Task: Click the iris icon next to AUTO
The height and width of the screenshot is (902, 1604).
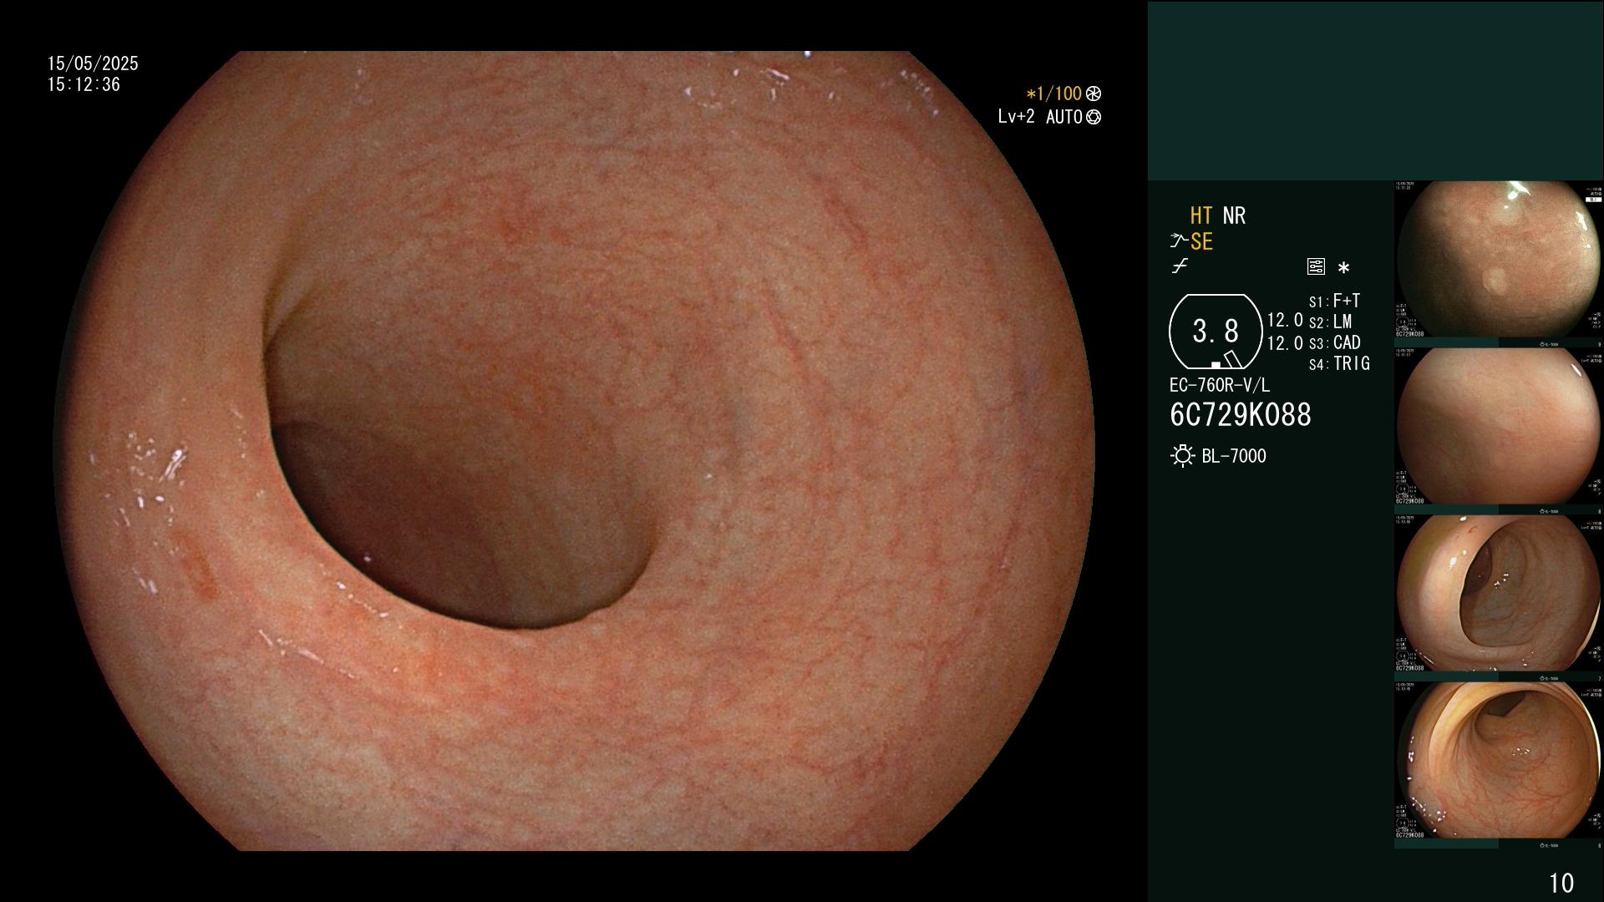Action: point(1094,117)
